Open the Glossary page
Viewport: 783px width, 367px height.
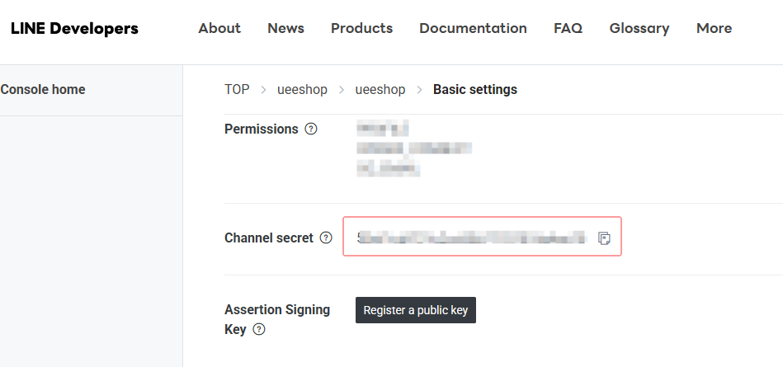click(639, 29)
